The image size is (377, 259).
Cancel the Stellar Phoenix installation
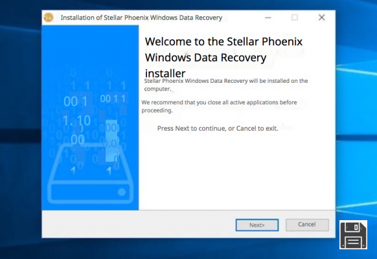(x=307, y=225)
